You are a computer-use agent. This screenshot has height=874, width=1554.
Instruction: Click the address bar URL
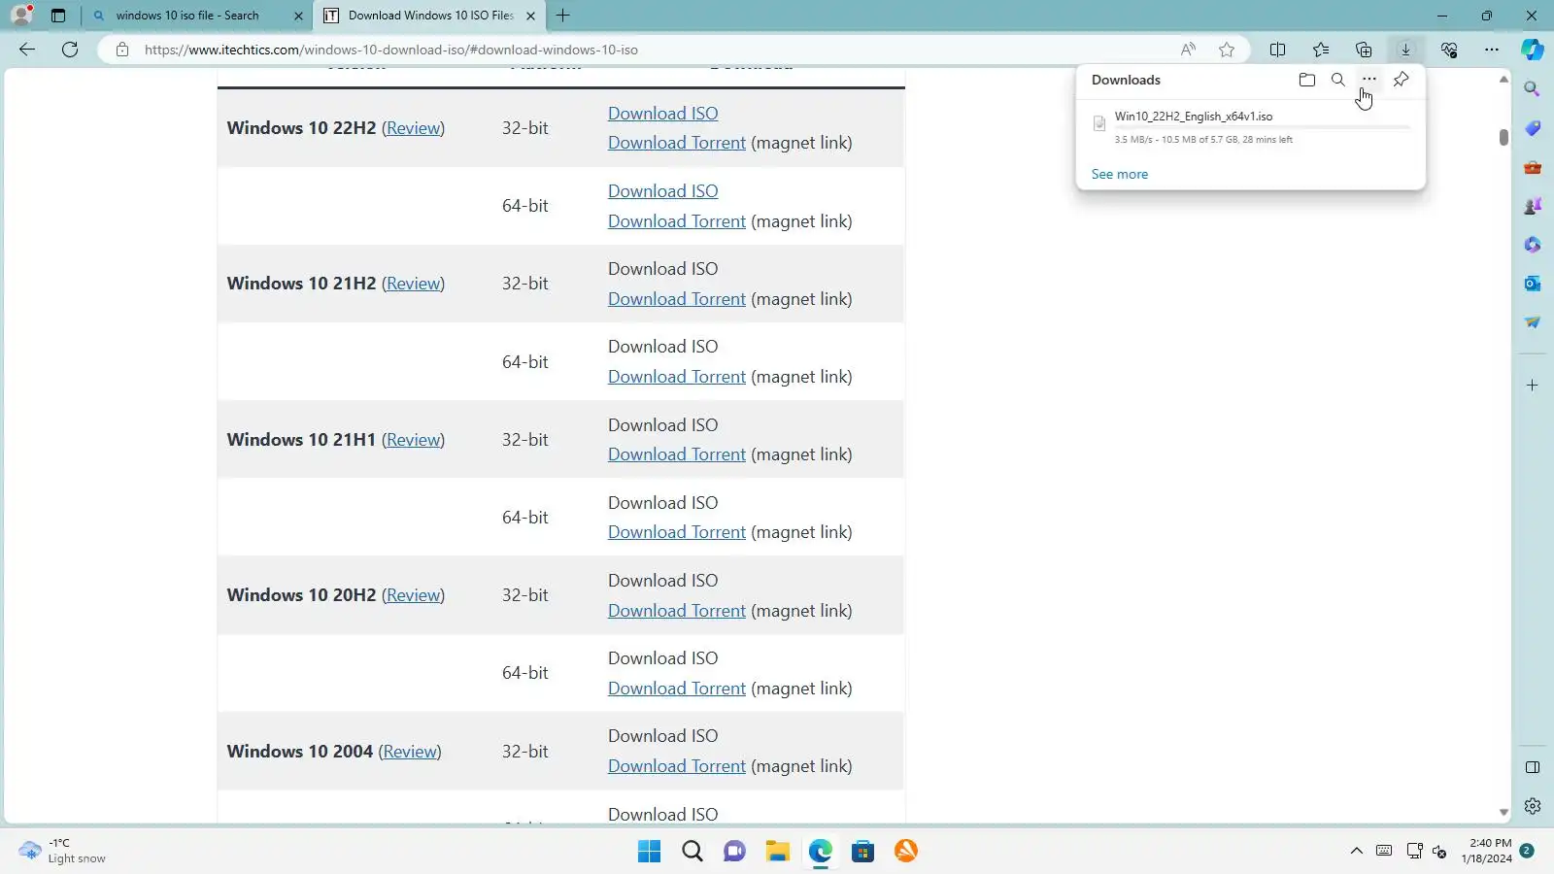(391, 50)
